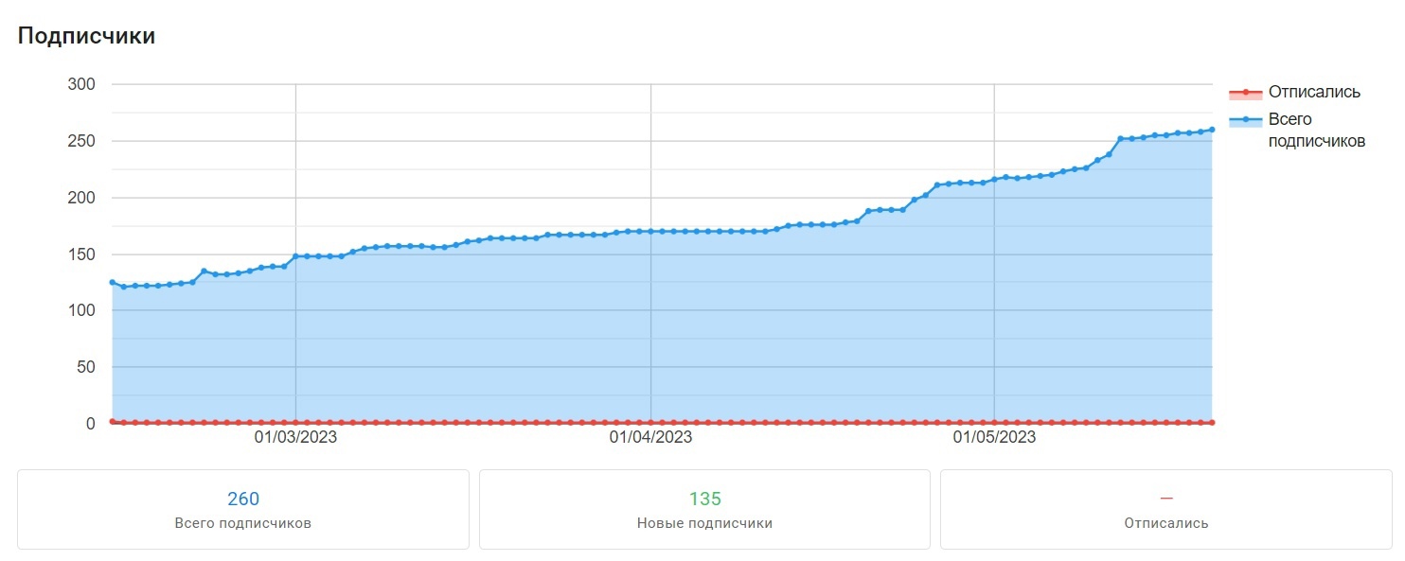Select the last blue data point on right

1212,130
